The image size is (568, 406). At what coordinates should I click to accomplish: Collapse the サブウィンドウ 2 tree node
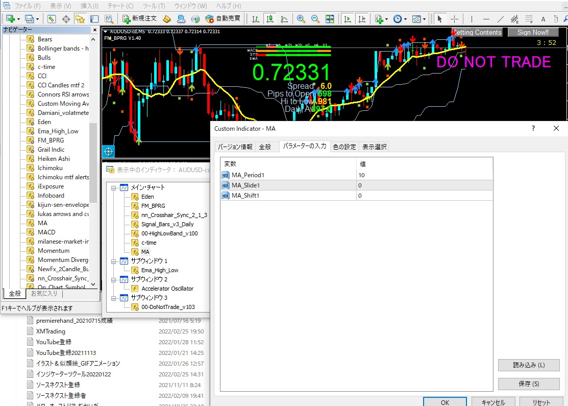click(x=114, y=279)
